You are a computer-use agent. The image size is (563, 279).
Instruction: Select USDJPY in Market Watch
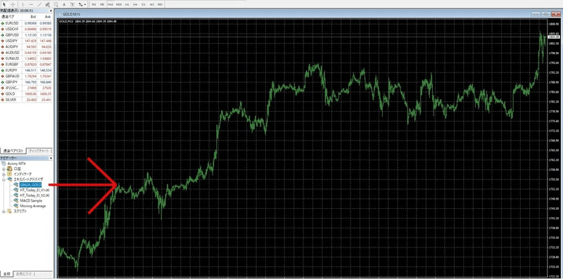(x=26, y=41)
